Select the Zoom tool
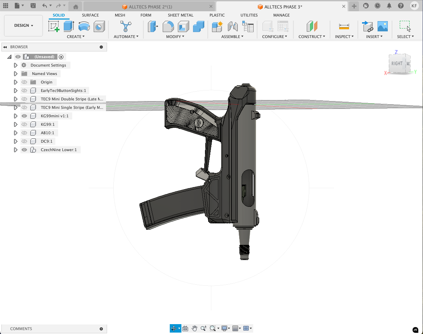 (204, 328)
